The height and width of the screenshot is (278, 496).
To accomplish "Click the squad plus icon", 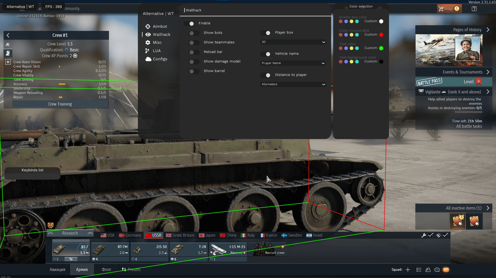I will pos(408,269).
